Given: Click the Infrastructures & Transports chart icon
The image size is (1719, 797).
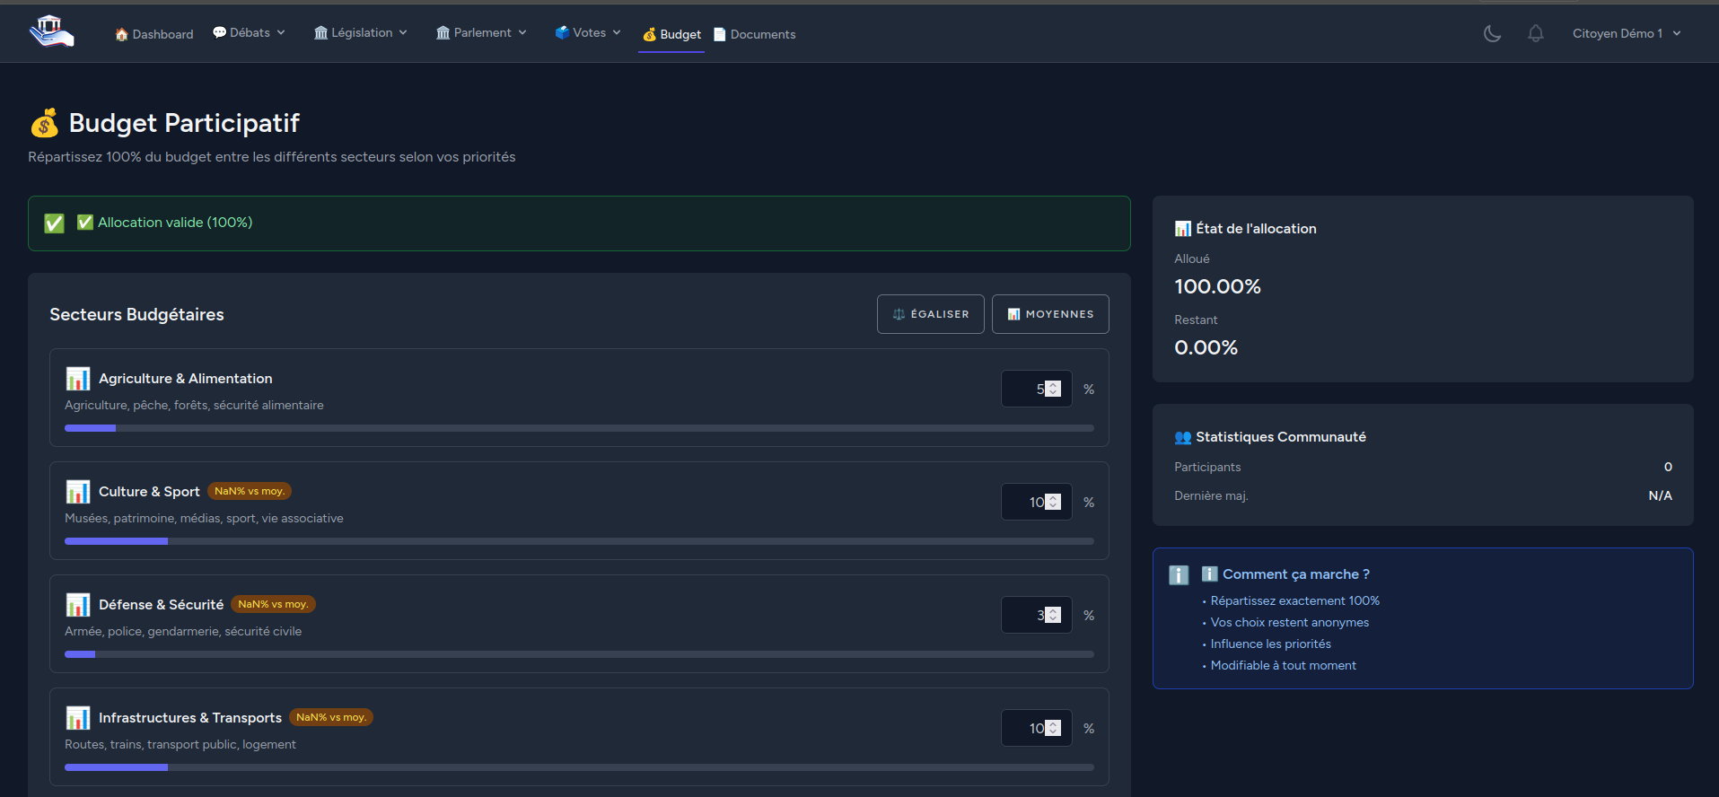Looking at the screenshot, I should tap(78, 718).
